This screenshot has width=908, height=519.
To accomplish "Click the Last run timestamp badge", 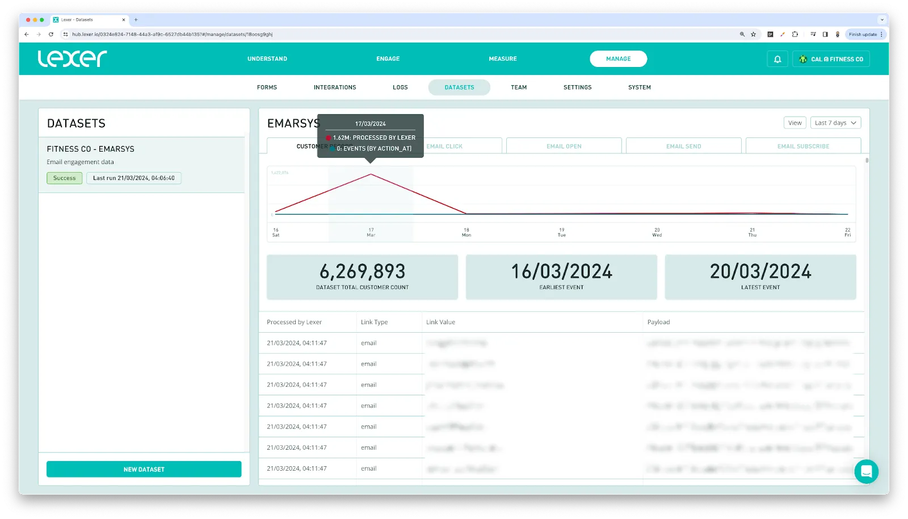I will (134, 178).
